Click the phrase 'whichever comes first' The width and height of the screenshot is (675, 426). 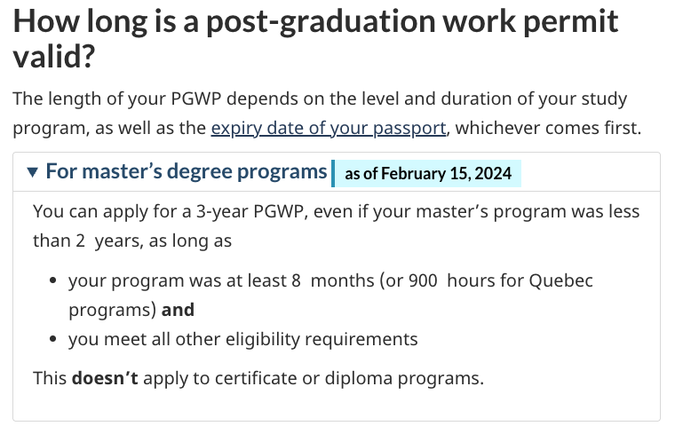[x=548, y=128]
